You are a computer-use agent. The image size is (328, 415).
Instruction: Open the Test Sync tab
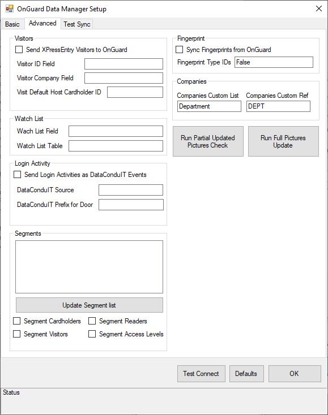[x=77, y=24]
